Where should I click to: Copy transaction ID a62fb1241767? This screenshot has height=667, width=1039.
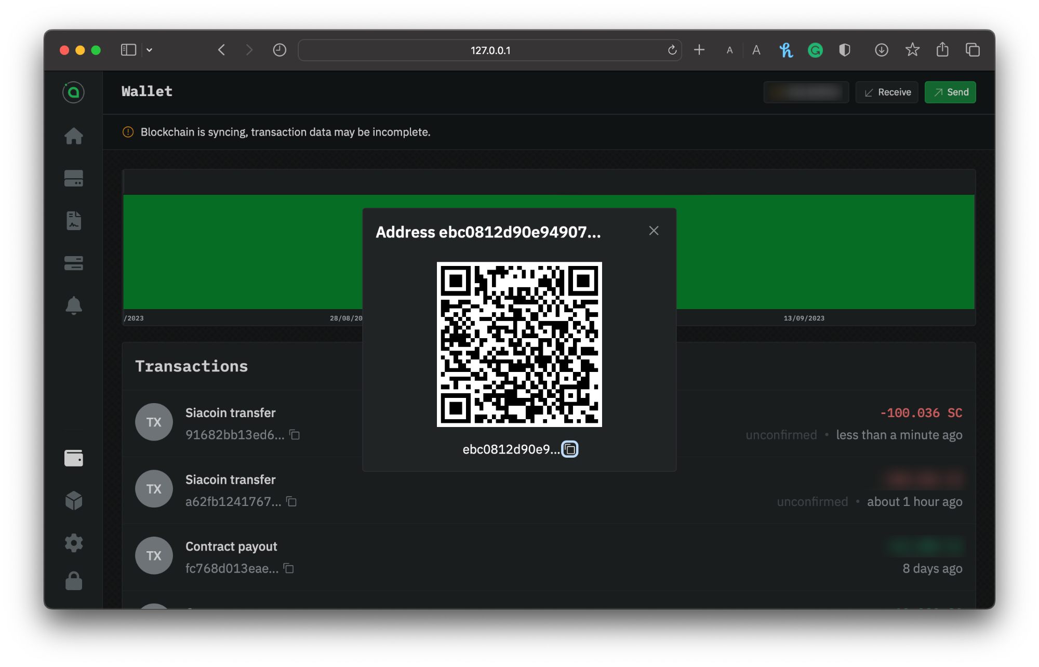tap(291, 502)
